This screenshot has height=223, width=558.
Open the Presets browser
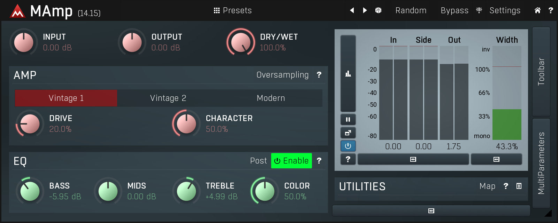tap(233, 10)
